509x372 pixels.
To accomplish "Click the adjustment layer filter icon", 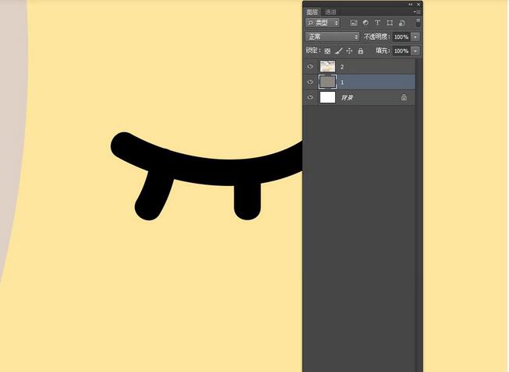I will coord(366,23).
